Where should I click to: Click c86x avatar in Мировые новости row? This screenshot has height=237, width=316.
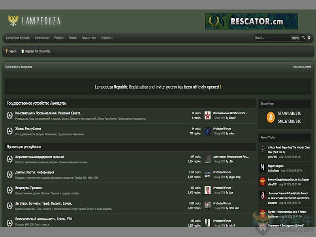pos(207,159)
